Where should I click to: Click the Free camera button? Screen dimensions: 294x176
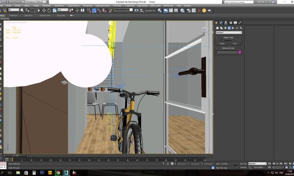(x=235, y=44)
